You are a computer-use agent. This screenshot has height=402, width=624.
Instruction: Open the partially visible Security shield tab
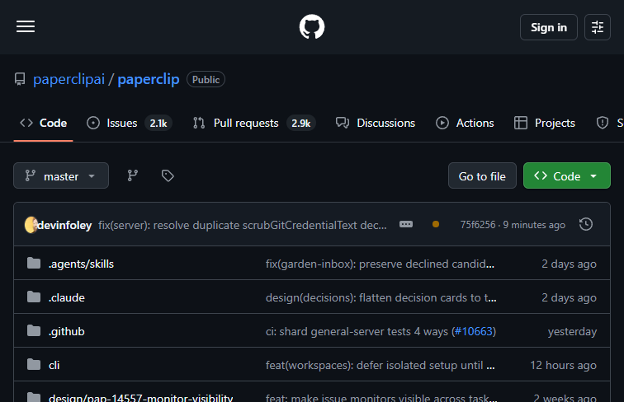(x=608, y=123)
